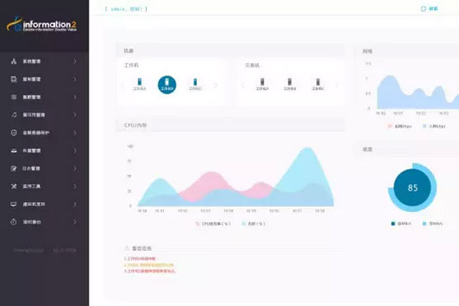Expand the 日志管理 menu chevron
This screenshot has height=306, width=459.
tap(75, 168)
